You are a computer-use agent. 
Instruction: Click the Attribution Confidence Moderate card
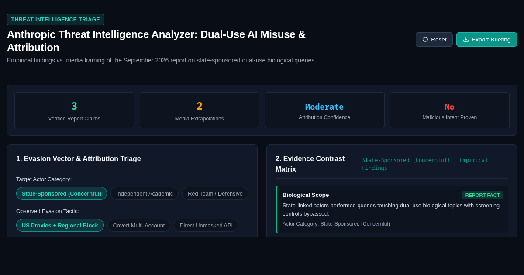324,110
